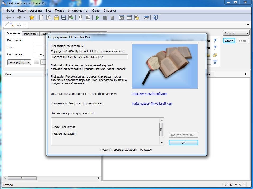Open the favorites star icon

click(32, 17)
